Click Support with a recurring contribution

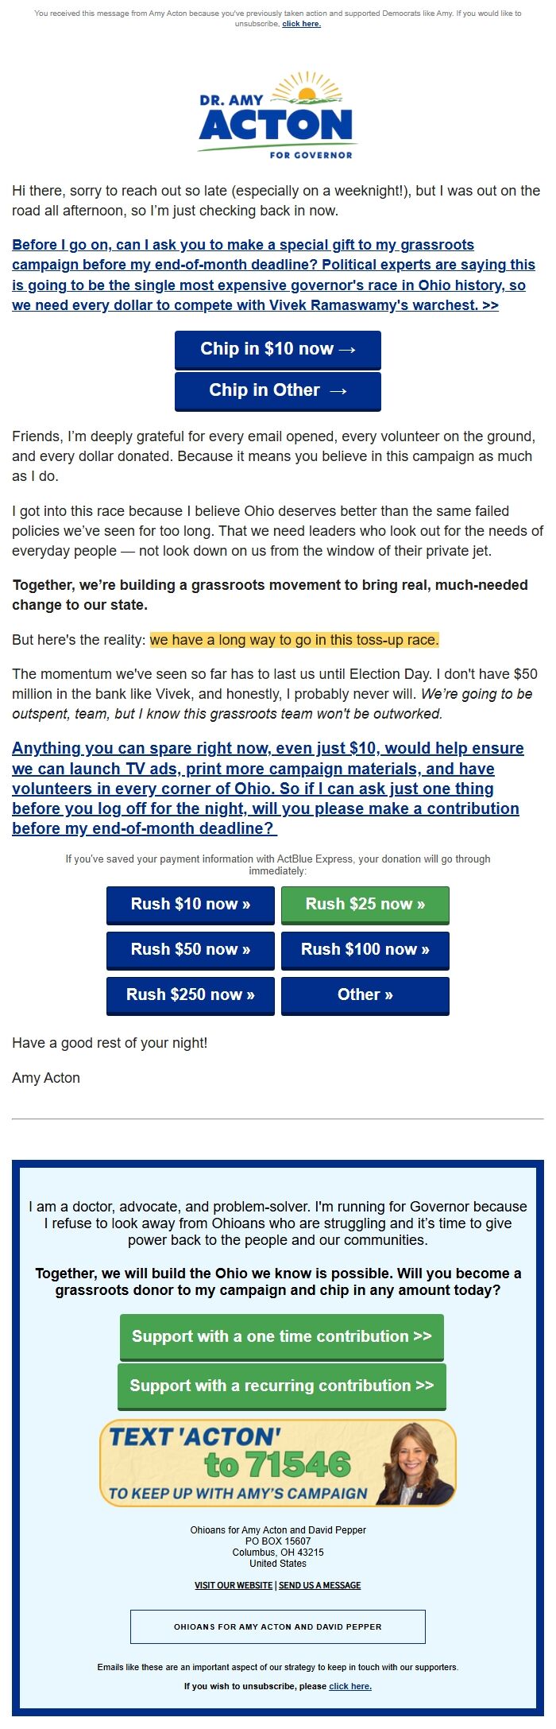click(281, 1386)
